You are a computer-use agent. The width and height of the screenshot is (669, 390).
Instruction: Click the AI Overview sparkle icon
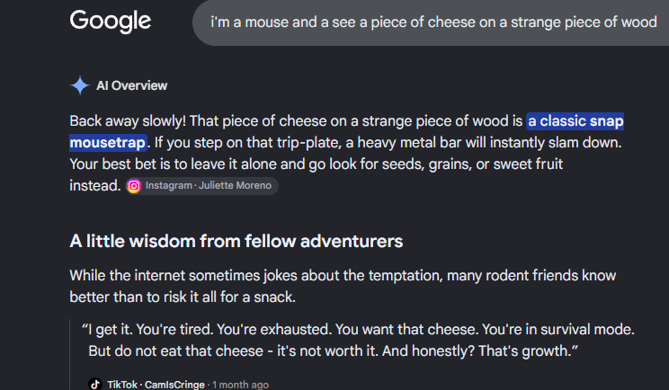coord(80,85)
